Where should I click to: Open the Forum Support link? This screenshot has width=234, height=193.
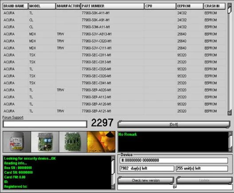pyautogui.click(x=13, y=118)
